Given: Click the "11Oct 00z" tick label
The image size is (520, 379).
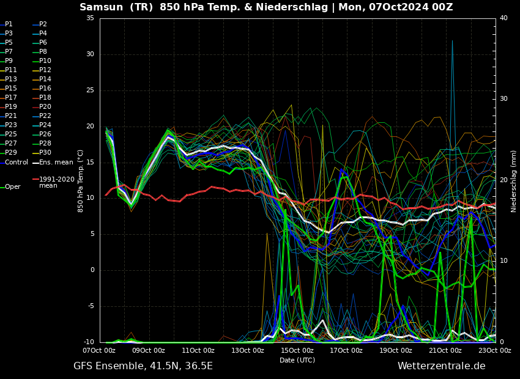Looking at the screenshot, I should pyautogui.click(x=198, y=350).
